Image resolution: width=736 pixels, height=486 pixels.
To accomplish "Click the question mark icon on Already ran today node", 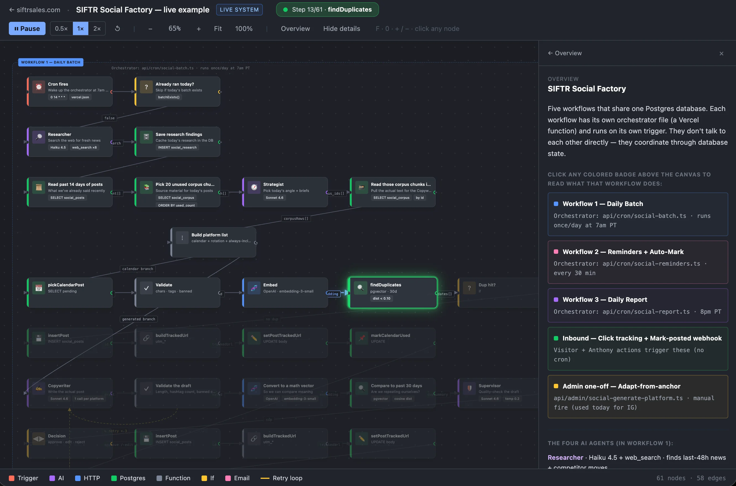I will pos(146,87).
